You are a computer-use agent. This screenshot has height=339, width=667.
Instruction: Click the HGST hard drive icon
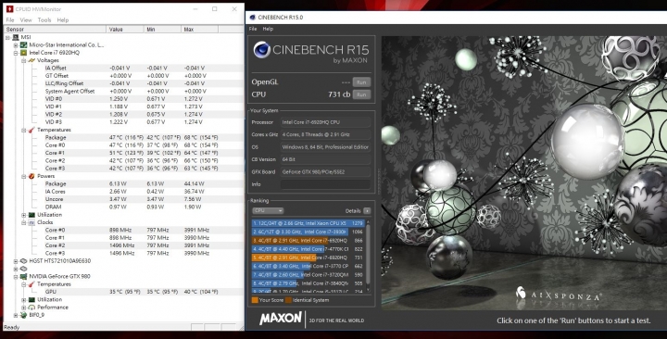click(x=24, y=261)
